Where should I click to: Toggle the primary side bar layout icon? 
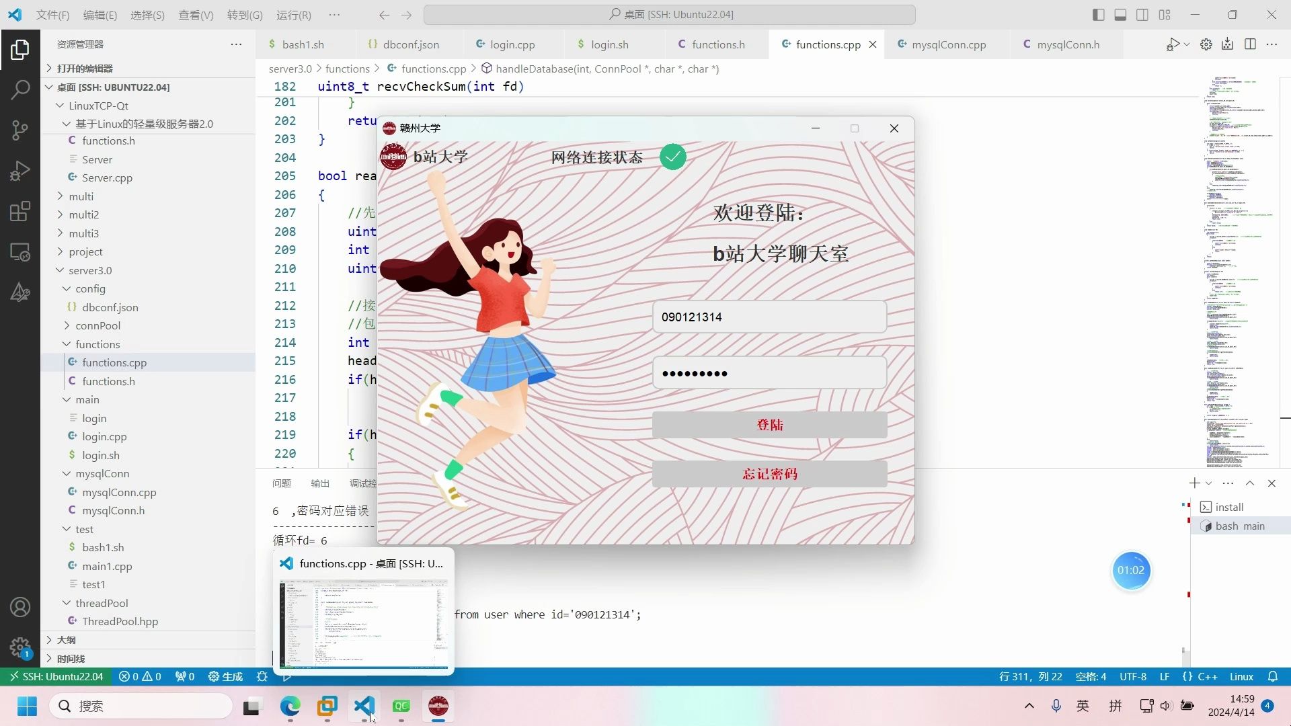point(1098,15)
